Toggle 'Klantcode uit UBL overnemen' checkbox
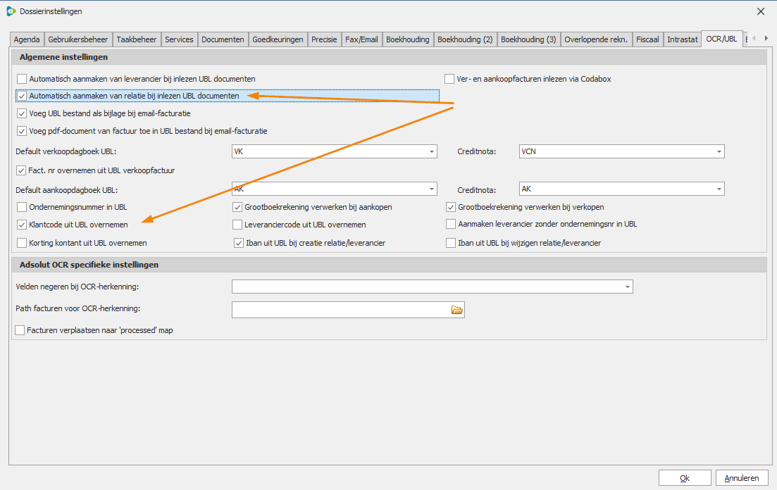The image size is (777, 490). coord(22,225)
